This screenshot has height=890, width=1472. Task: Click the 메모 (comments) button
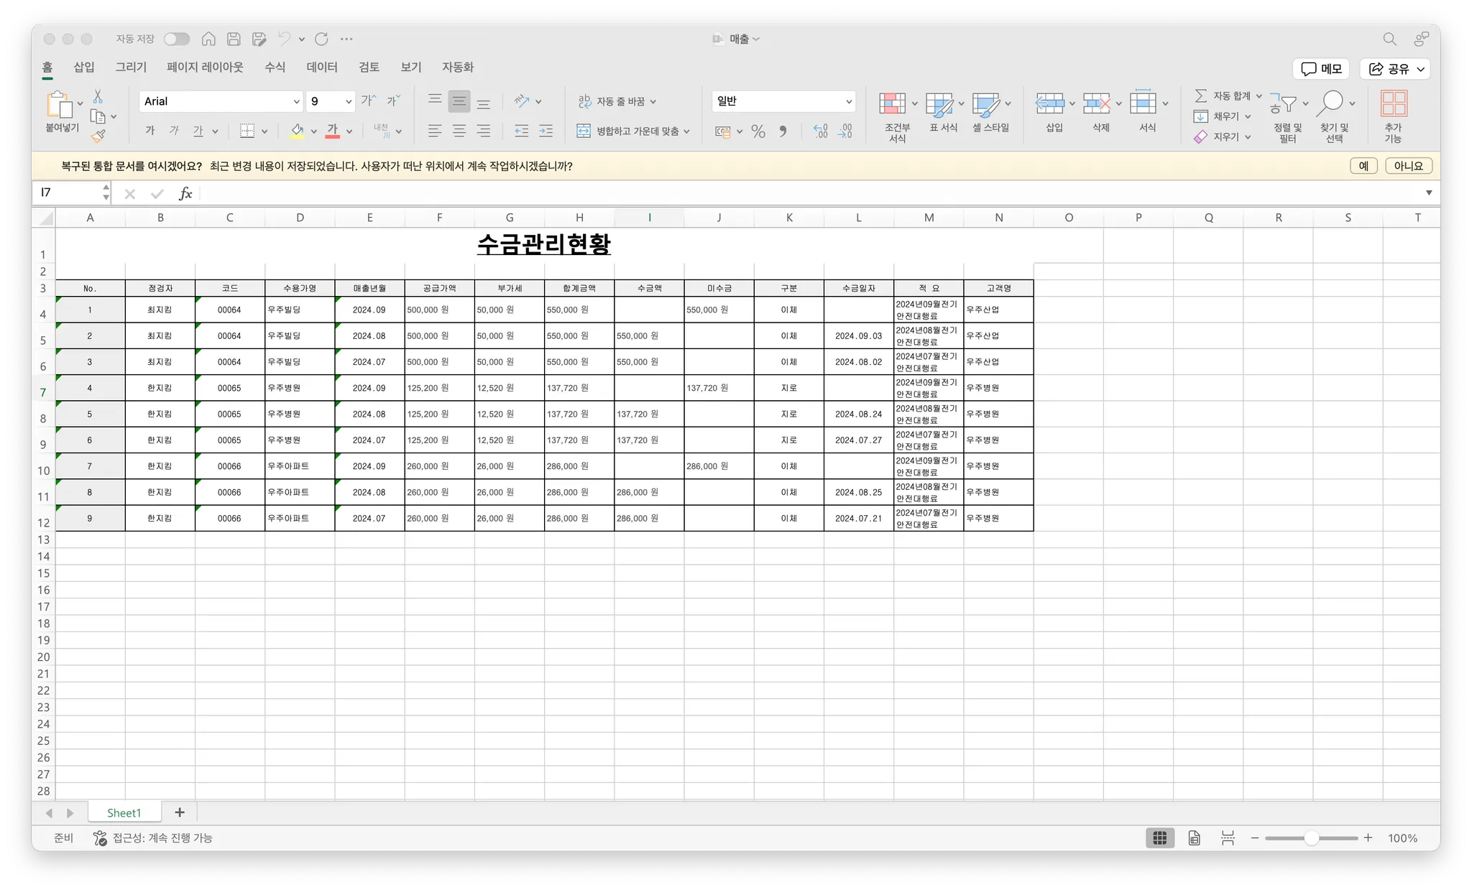point(1321,69)
